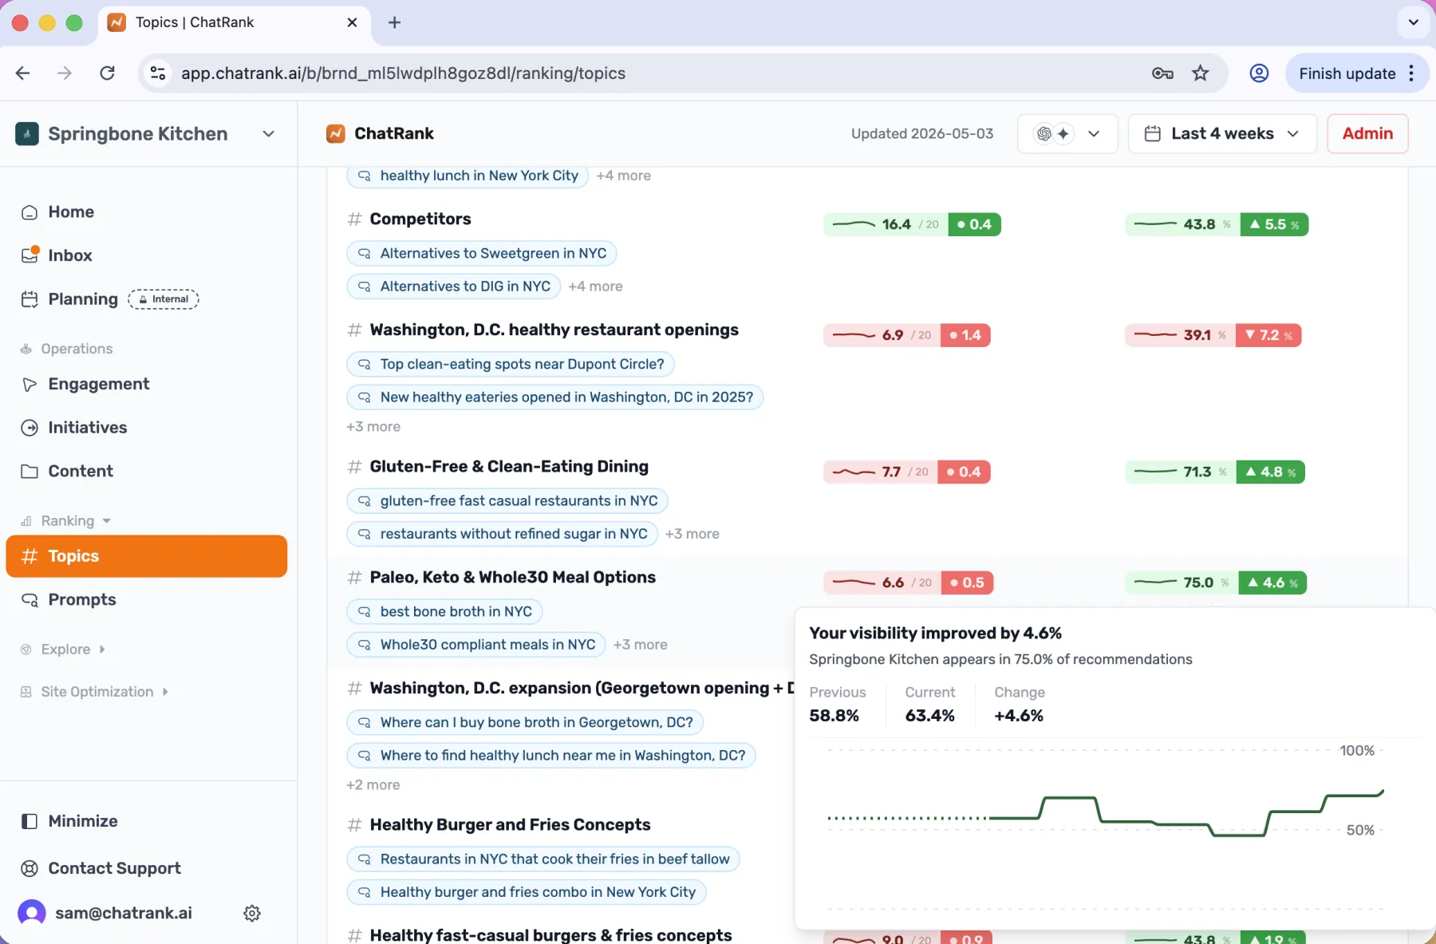Open prompt Top clean-eating spots near Dupont Circle
Image resolution: width=1436 pixels, height=944 pixels.
click(511, 364)
